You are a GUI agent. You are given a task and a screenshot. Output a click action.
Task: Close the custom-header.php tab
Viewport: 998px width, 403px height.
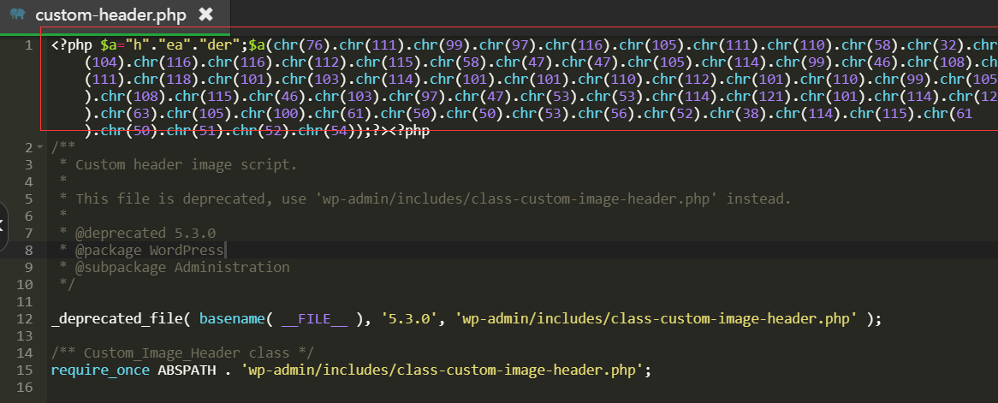205,14
